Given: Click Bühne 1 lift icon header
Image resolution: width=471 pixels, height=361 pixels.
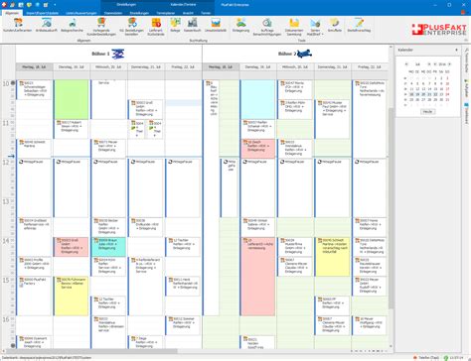Looking at the screenshot, I should click(118, 54).
